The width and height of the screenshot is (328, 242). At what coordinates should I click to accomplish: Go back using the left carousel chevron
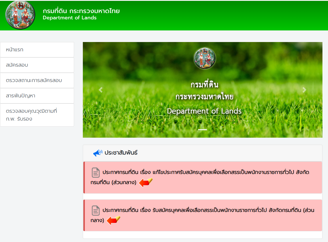[x=101, y=90]
